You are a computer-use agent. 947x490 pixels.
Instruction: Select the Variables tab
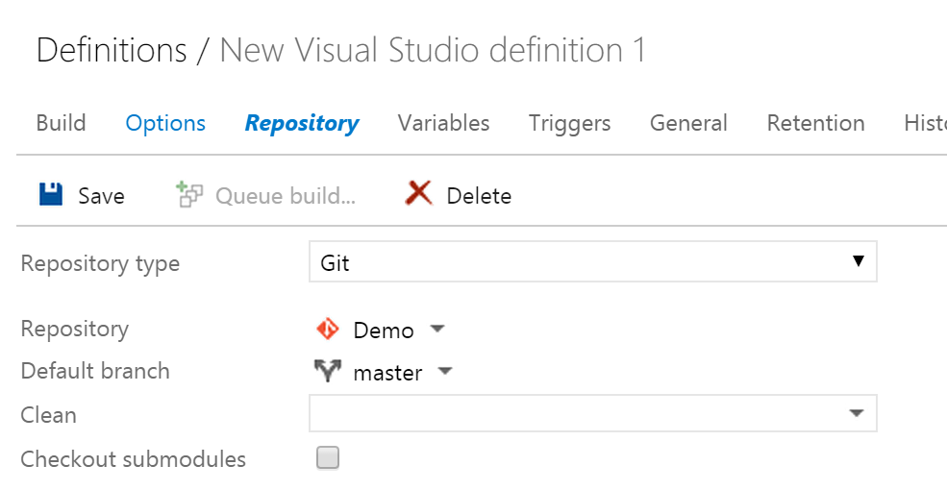[443, 123]
